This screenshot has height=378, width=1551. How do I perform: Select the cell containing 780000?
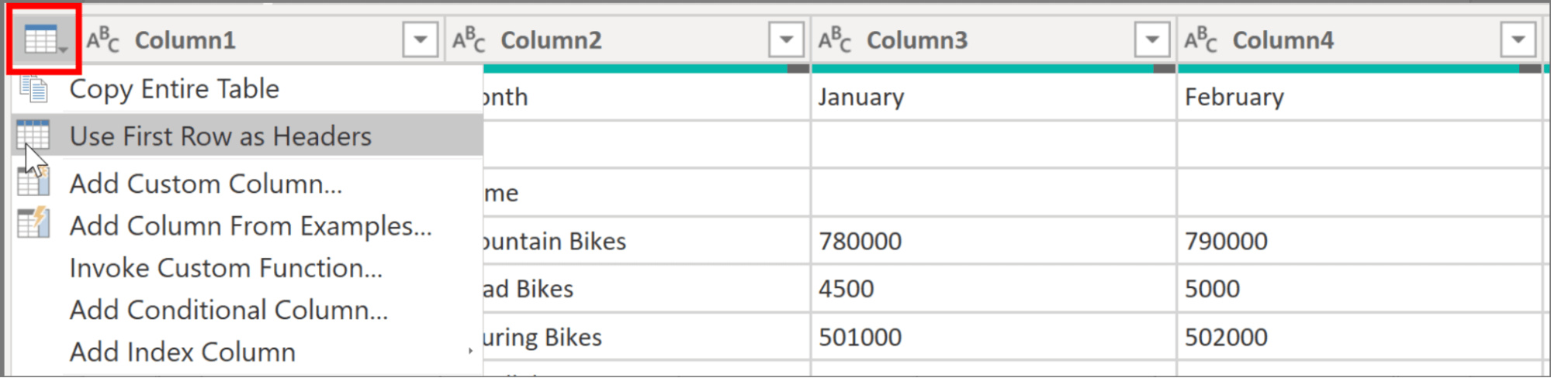tap(993, 241)
